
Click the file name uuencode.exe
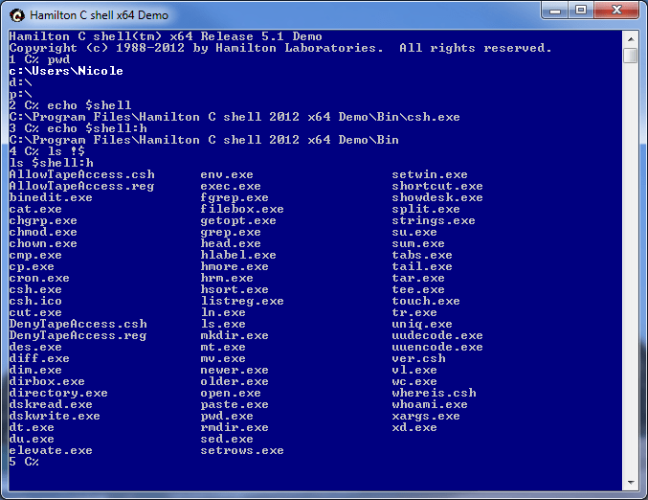[x=437, y=348]
